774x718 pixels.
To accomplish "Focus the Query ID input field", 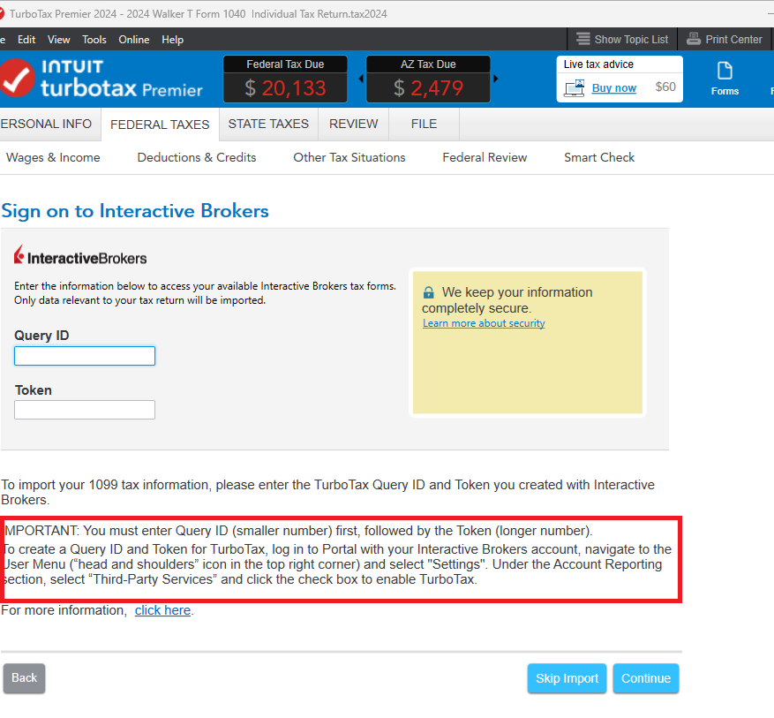I will point(85,356).
